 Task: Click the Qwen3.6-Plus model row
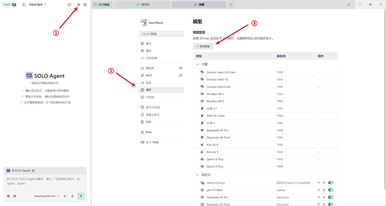(x=265, y=159)
